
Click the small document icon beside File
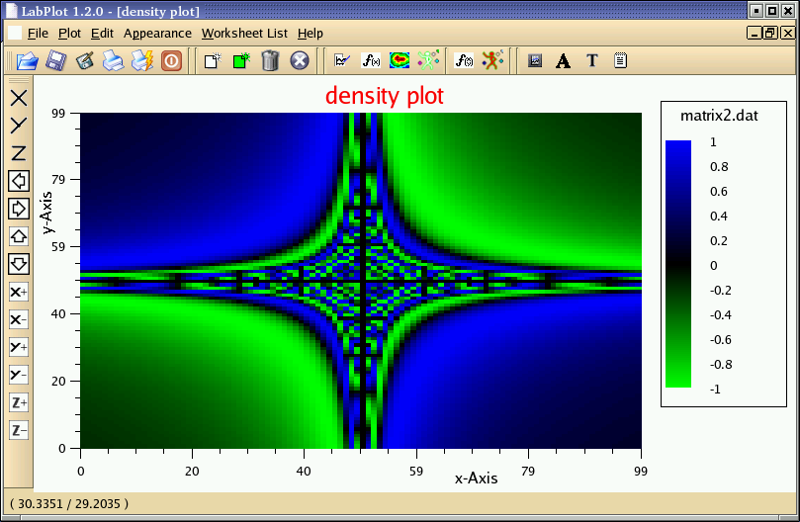(x=15, y=34)
